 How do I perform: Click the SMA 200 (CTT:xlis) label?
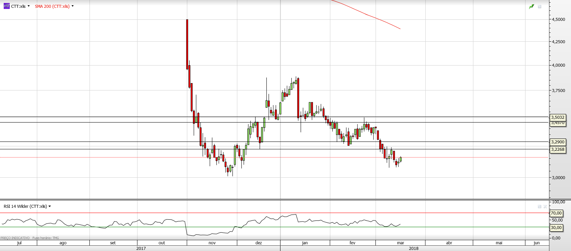click(52, 6)
